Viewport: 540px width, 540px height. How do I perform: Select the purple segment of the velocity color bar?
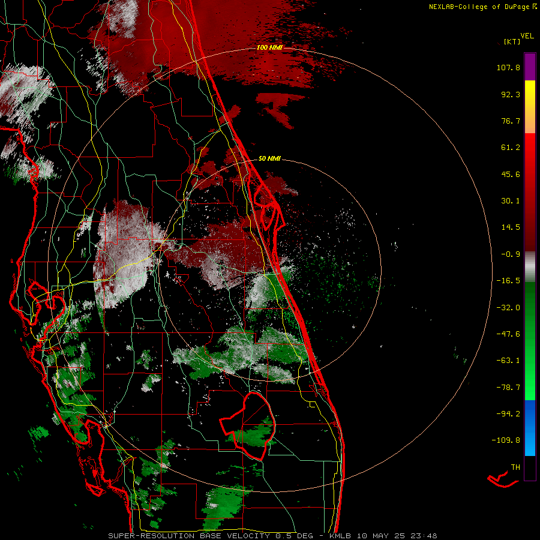point(530,67)
